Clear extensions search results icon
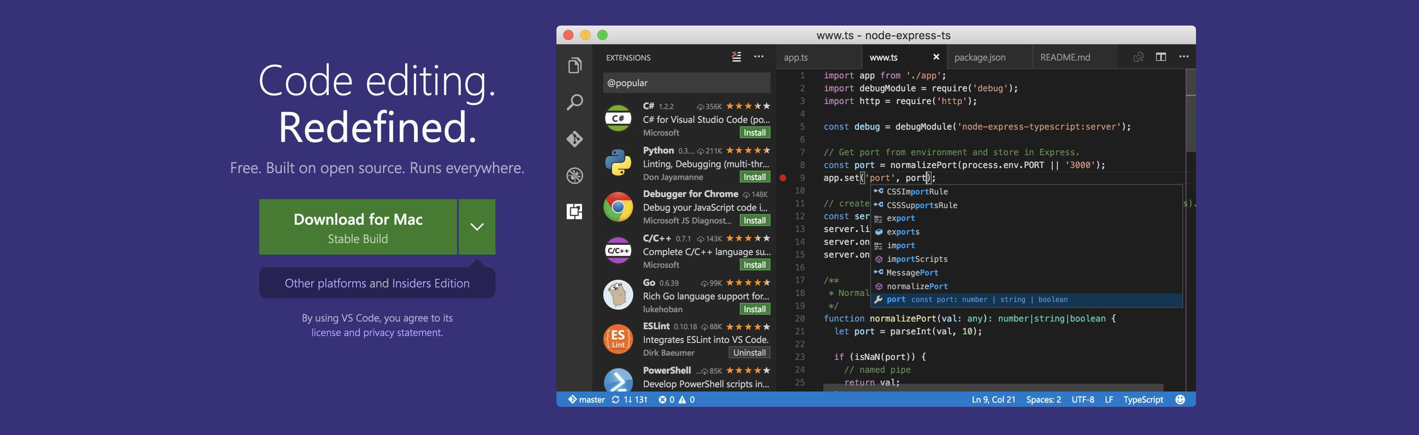This screenshot has height=435, width=1419. 736,57
